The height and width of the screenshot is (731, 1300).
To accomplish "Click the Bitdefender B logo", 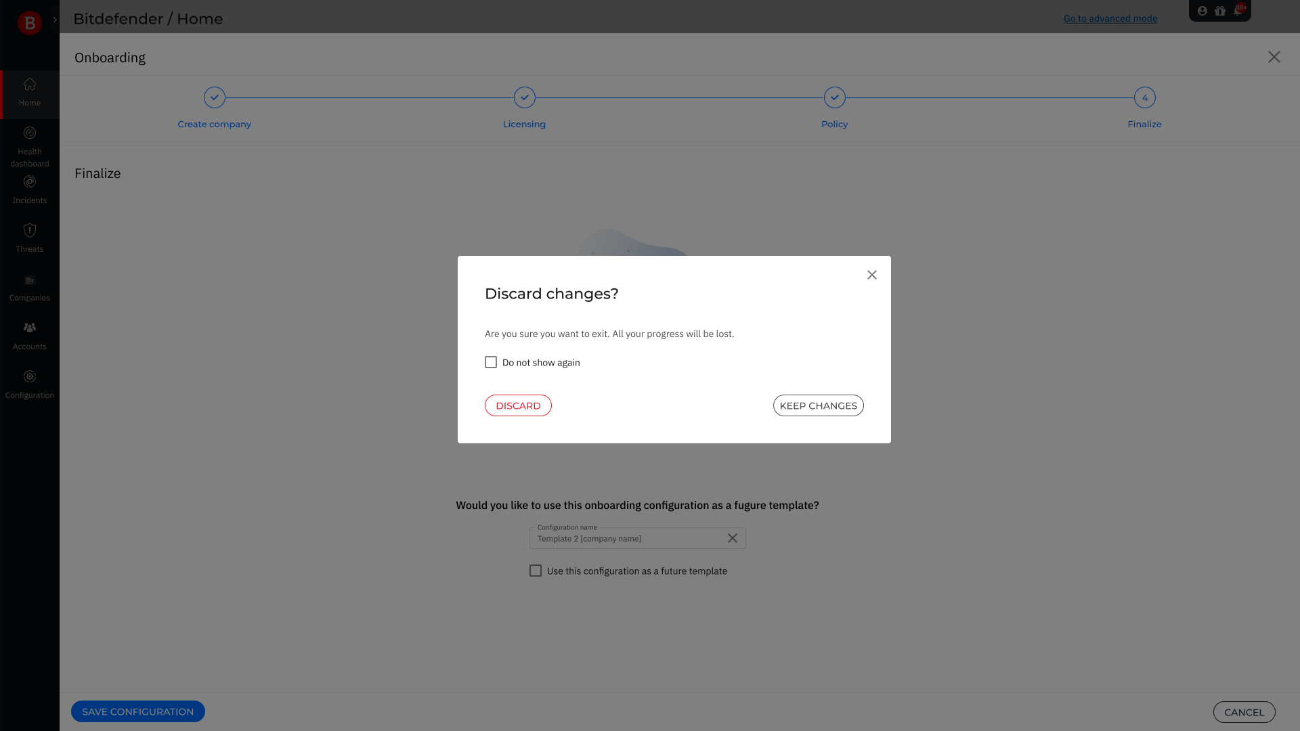I will [x=29, y=22].
